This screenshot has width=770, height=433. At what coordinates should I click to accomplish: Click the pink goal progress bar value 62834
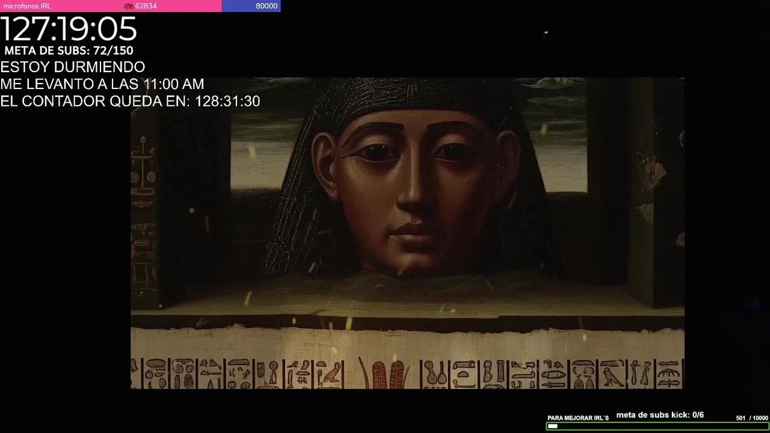146,6
